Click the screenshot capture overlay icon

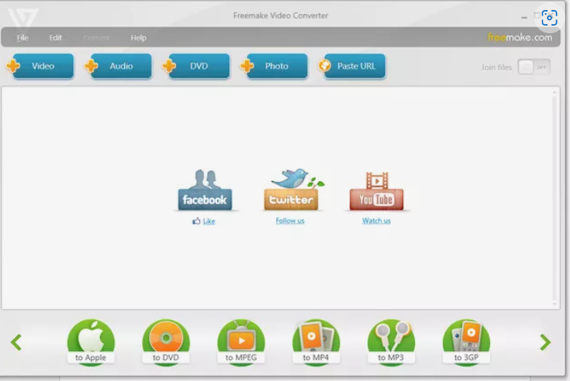click(549, 17)
